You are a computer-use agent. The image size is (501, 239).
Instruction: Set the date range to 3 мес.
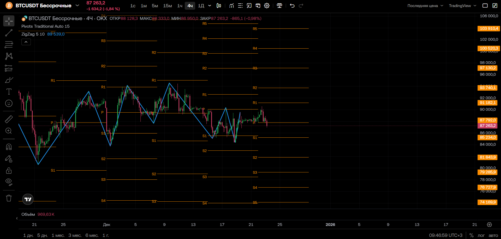75,235
